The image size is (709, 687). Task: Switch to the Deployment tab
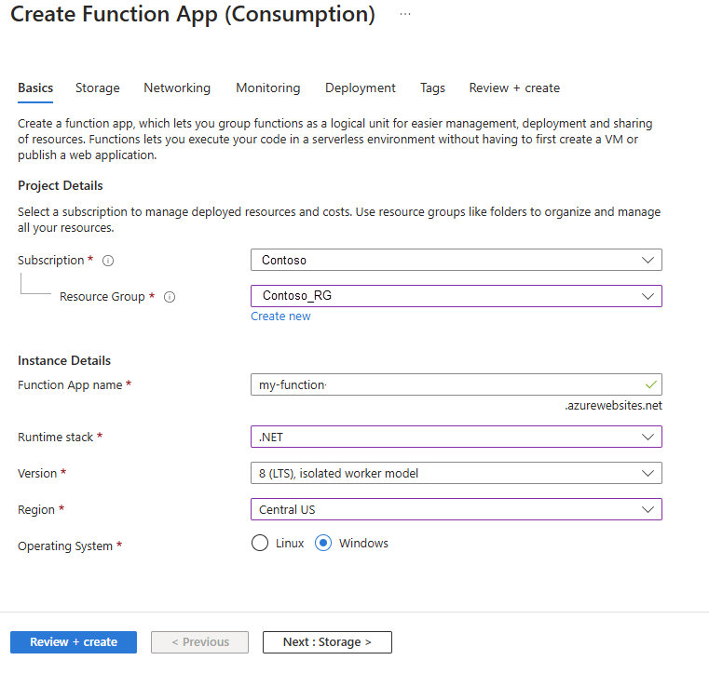361,88
